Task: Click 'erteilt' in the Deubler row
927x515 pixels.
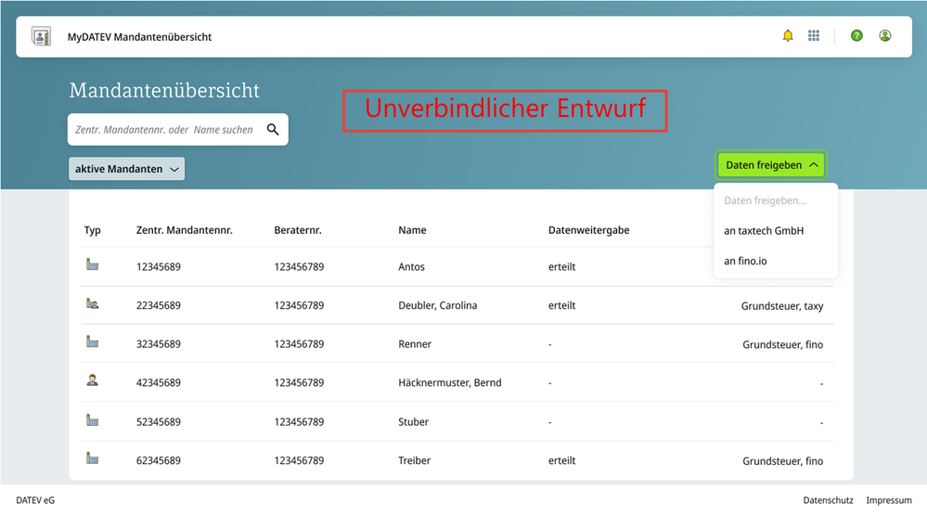Action: [x=561, y=305]
